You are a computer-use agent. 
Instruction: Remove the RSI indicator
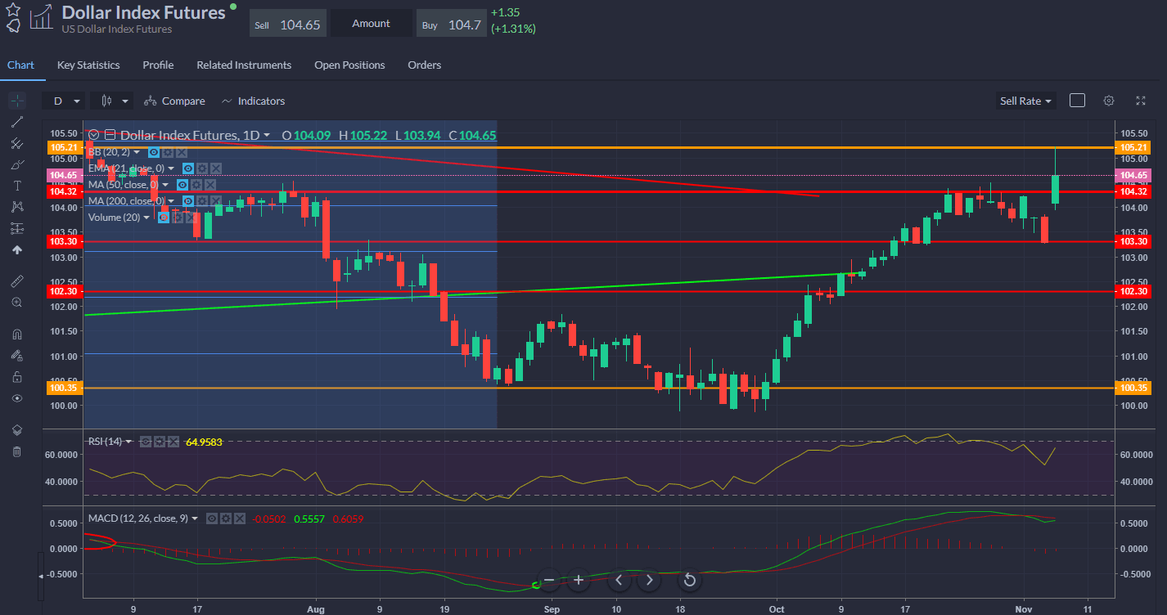pos(173,442)
